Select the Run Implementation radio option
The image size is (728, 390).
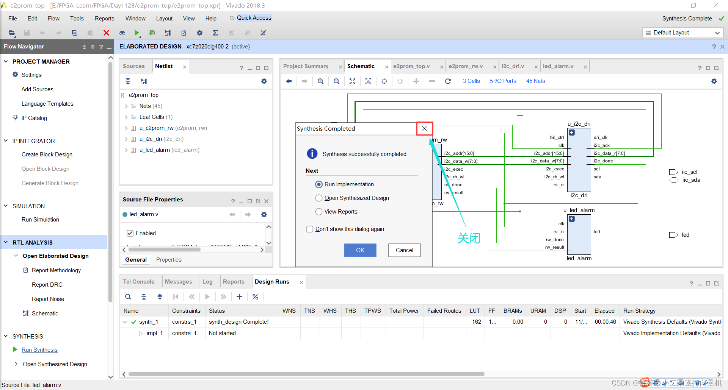point(319,184)
